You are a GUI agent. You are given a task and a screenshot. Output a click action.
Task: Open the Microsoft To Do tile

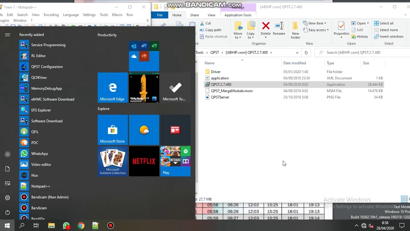coord(176,88)
